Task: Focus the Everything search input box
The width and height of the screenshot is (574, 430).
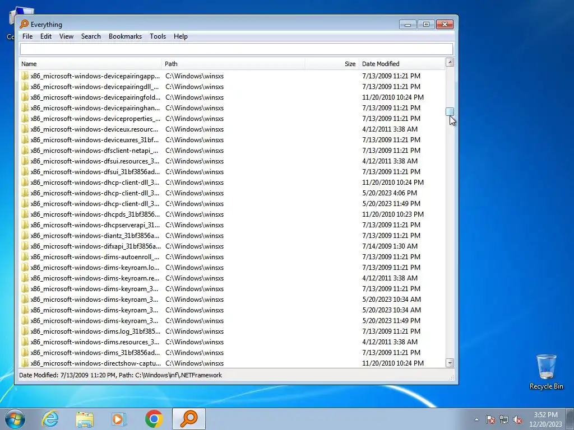Action: pos(236,49)
